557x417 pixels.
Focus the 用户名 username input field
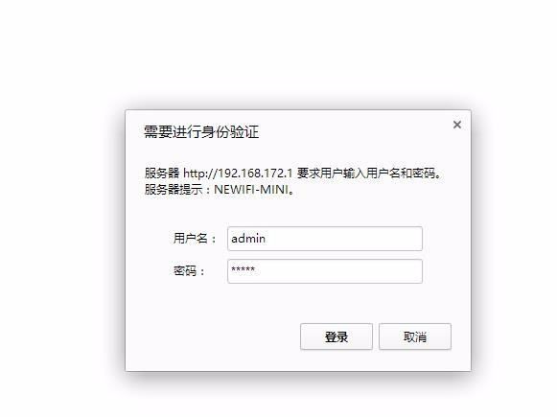(x=325, y=239)
